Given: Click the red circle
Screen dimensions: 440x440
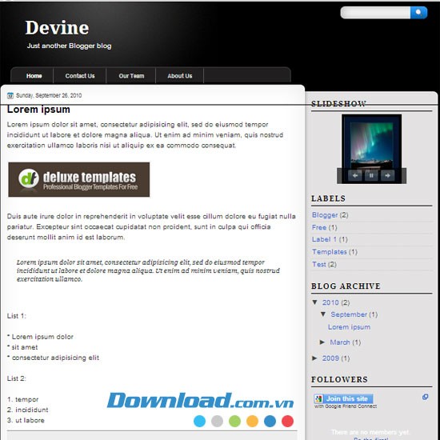Looking at the screenshot, I should [x=288, y=421].
